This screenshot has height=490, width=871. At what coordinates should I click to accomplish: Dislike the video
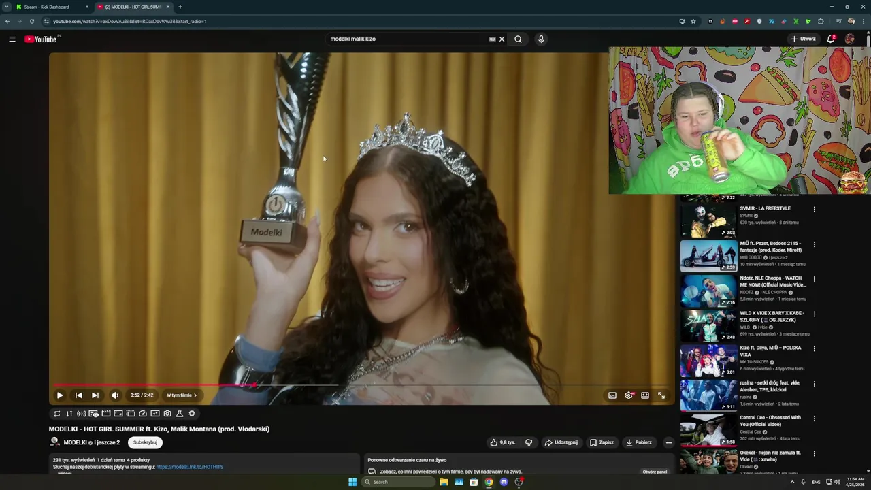[x=529, y=442]
